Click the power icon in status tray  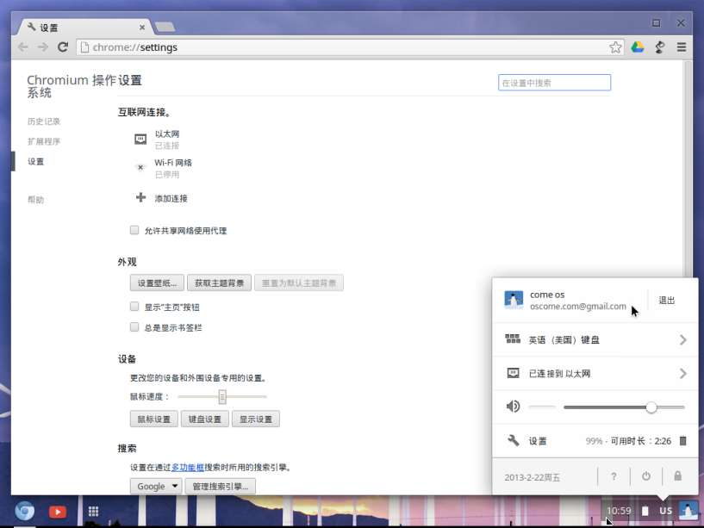click(645, 475)
